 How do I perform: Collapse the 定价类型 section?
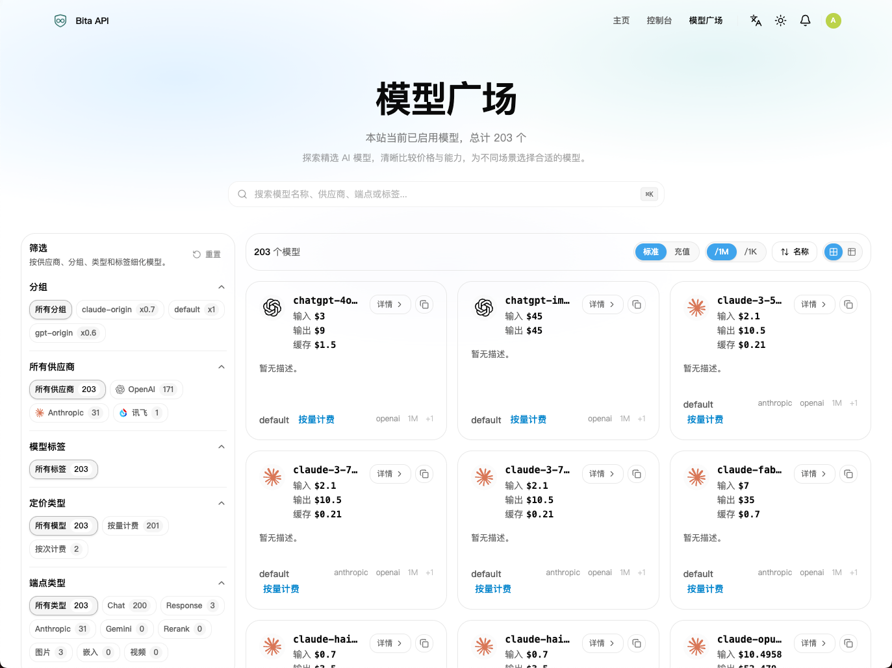(222, 503)
